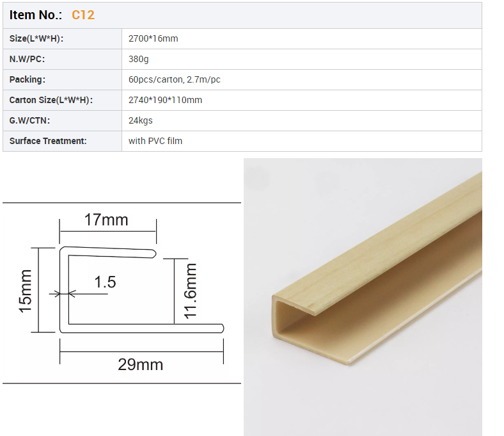
Task: Click the 17mm dimension in the drawing
Action: pos(106,220)
